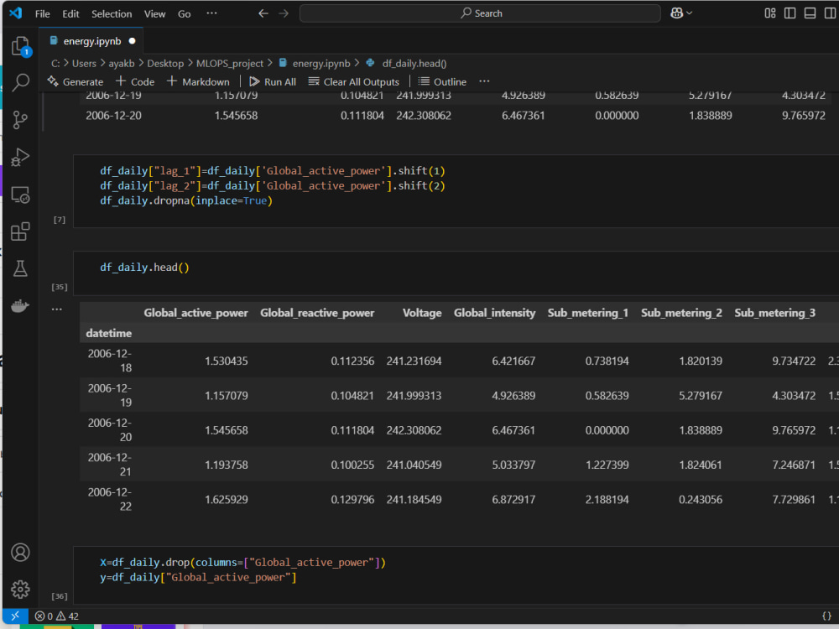The width and height of the screenshot is (839, 629).
Task: Click MLOPS_project in the breadcrumb
Action: point(230,64)
